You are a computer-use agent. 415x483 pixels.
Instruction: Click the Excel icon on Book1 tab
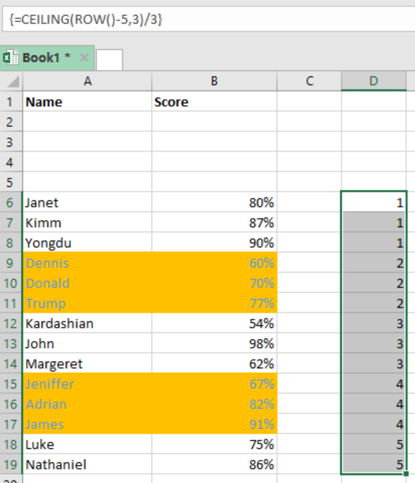[x=11, y=57]
